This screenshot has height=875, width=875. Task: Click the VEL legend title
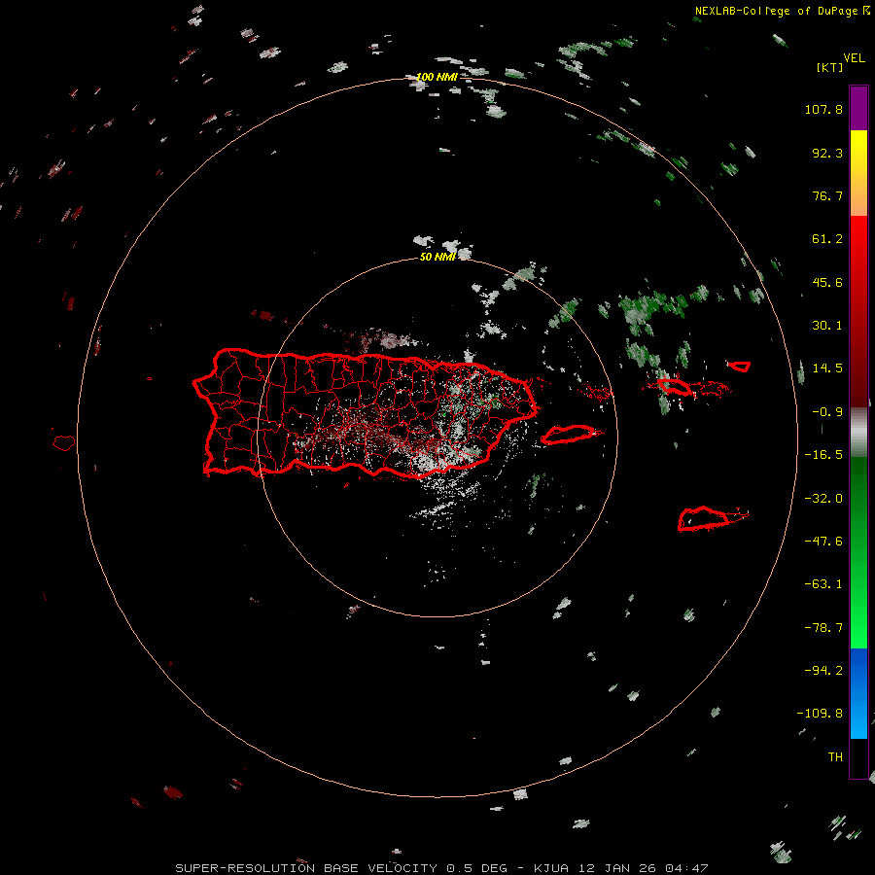point(854,57)
